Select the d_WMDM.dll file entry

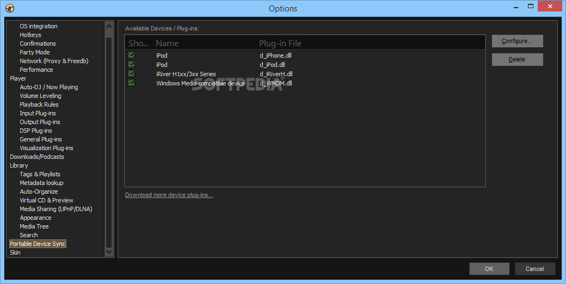tap(276, 83)
